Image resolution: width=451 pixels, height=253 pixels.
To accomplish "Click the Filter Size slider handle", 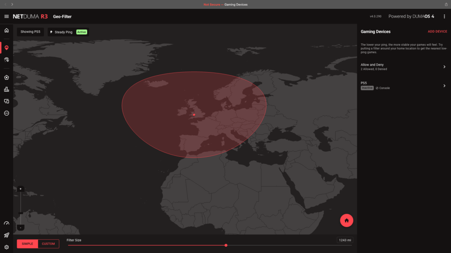I will pos(226,245).
